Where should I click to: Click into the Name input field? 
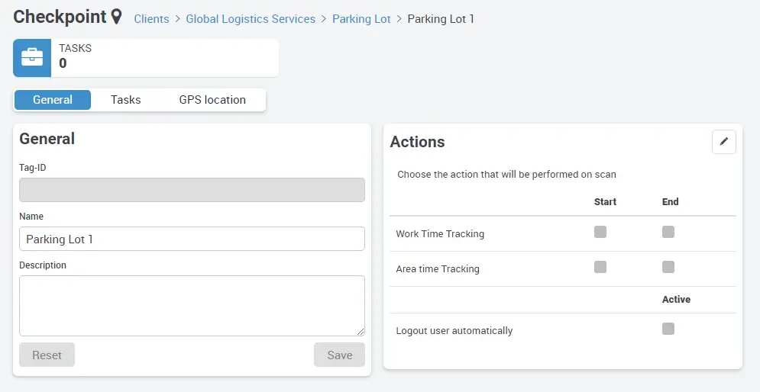[x=192, y=239]
